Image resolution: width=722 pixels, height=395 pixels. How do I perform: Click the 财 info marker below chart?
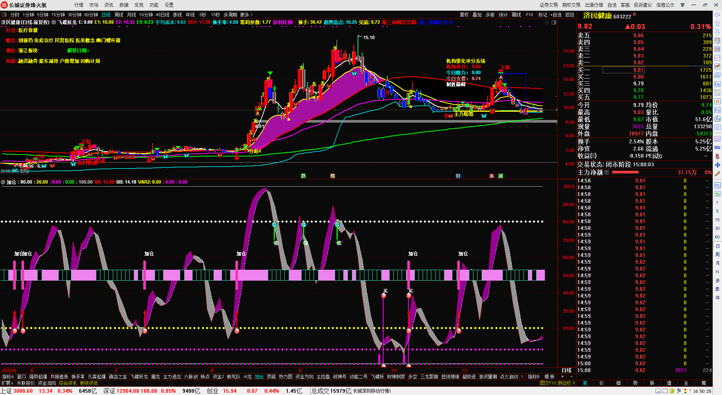tap(458, 176)
